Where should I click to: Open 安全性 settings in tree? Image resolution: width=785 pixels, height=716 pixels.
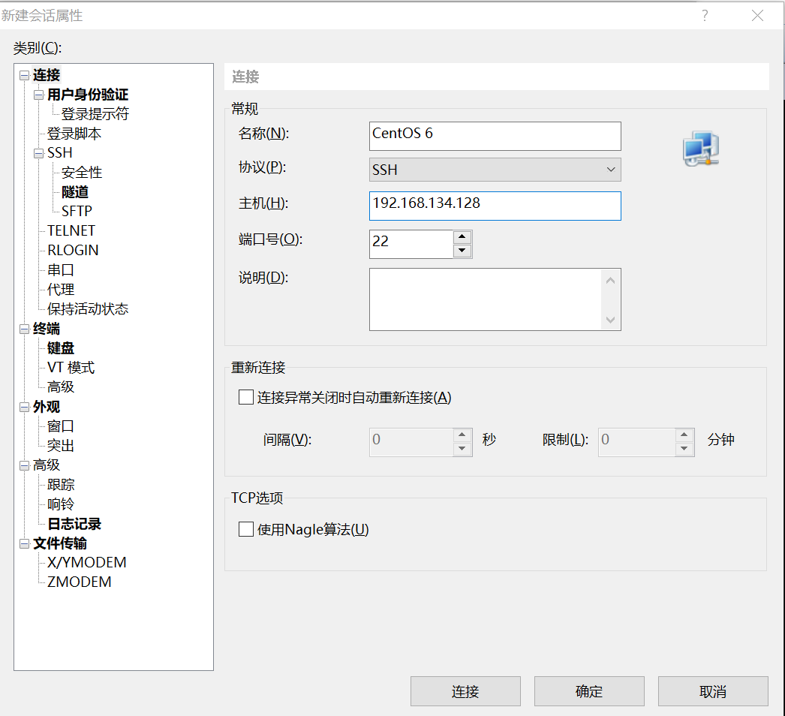82,173
